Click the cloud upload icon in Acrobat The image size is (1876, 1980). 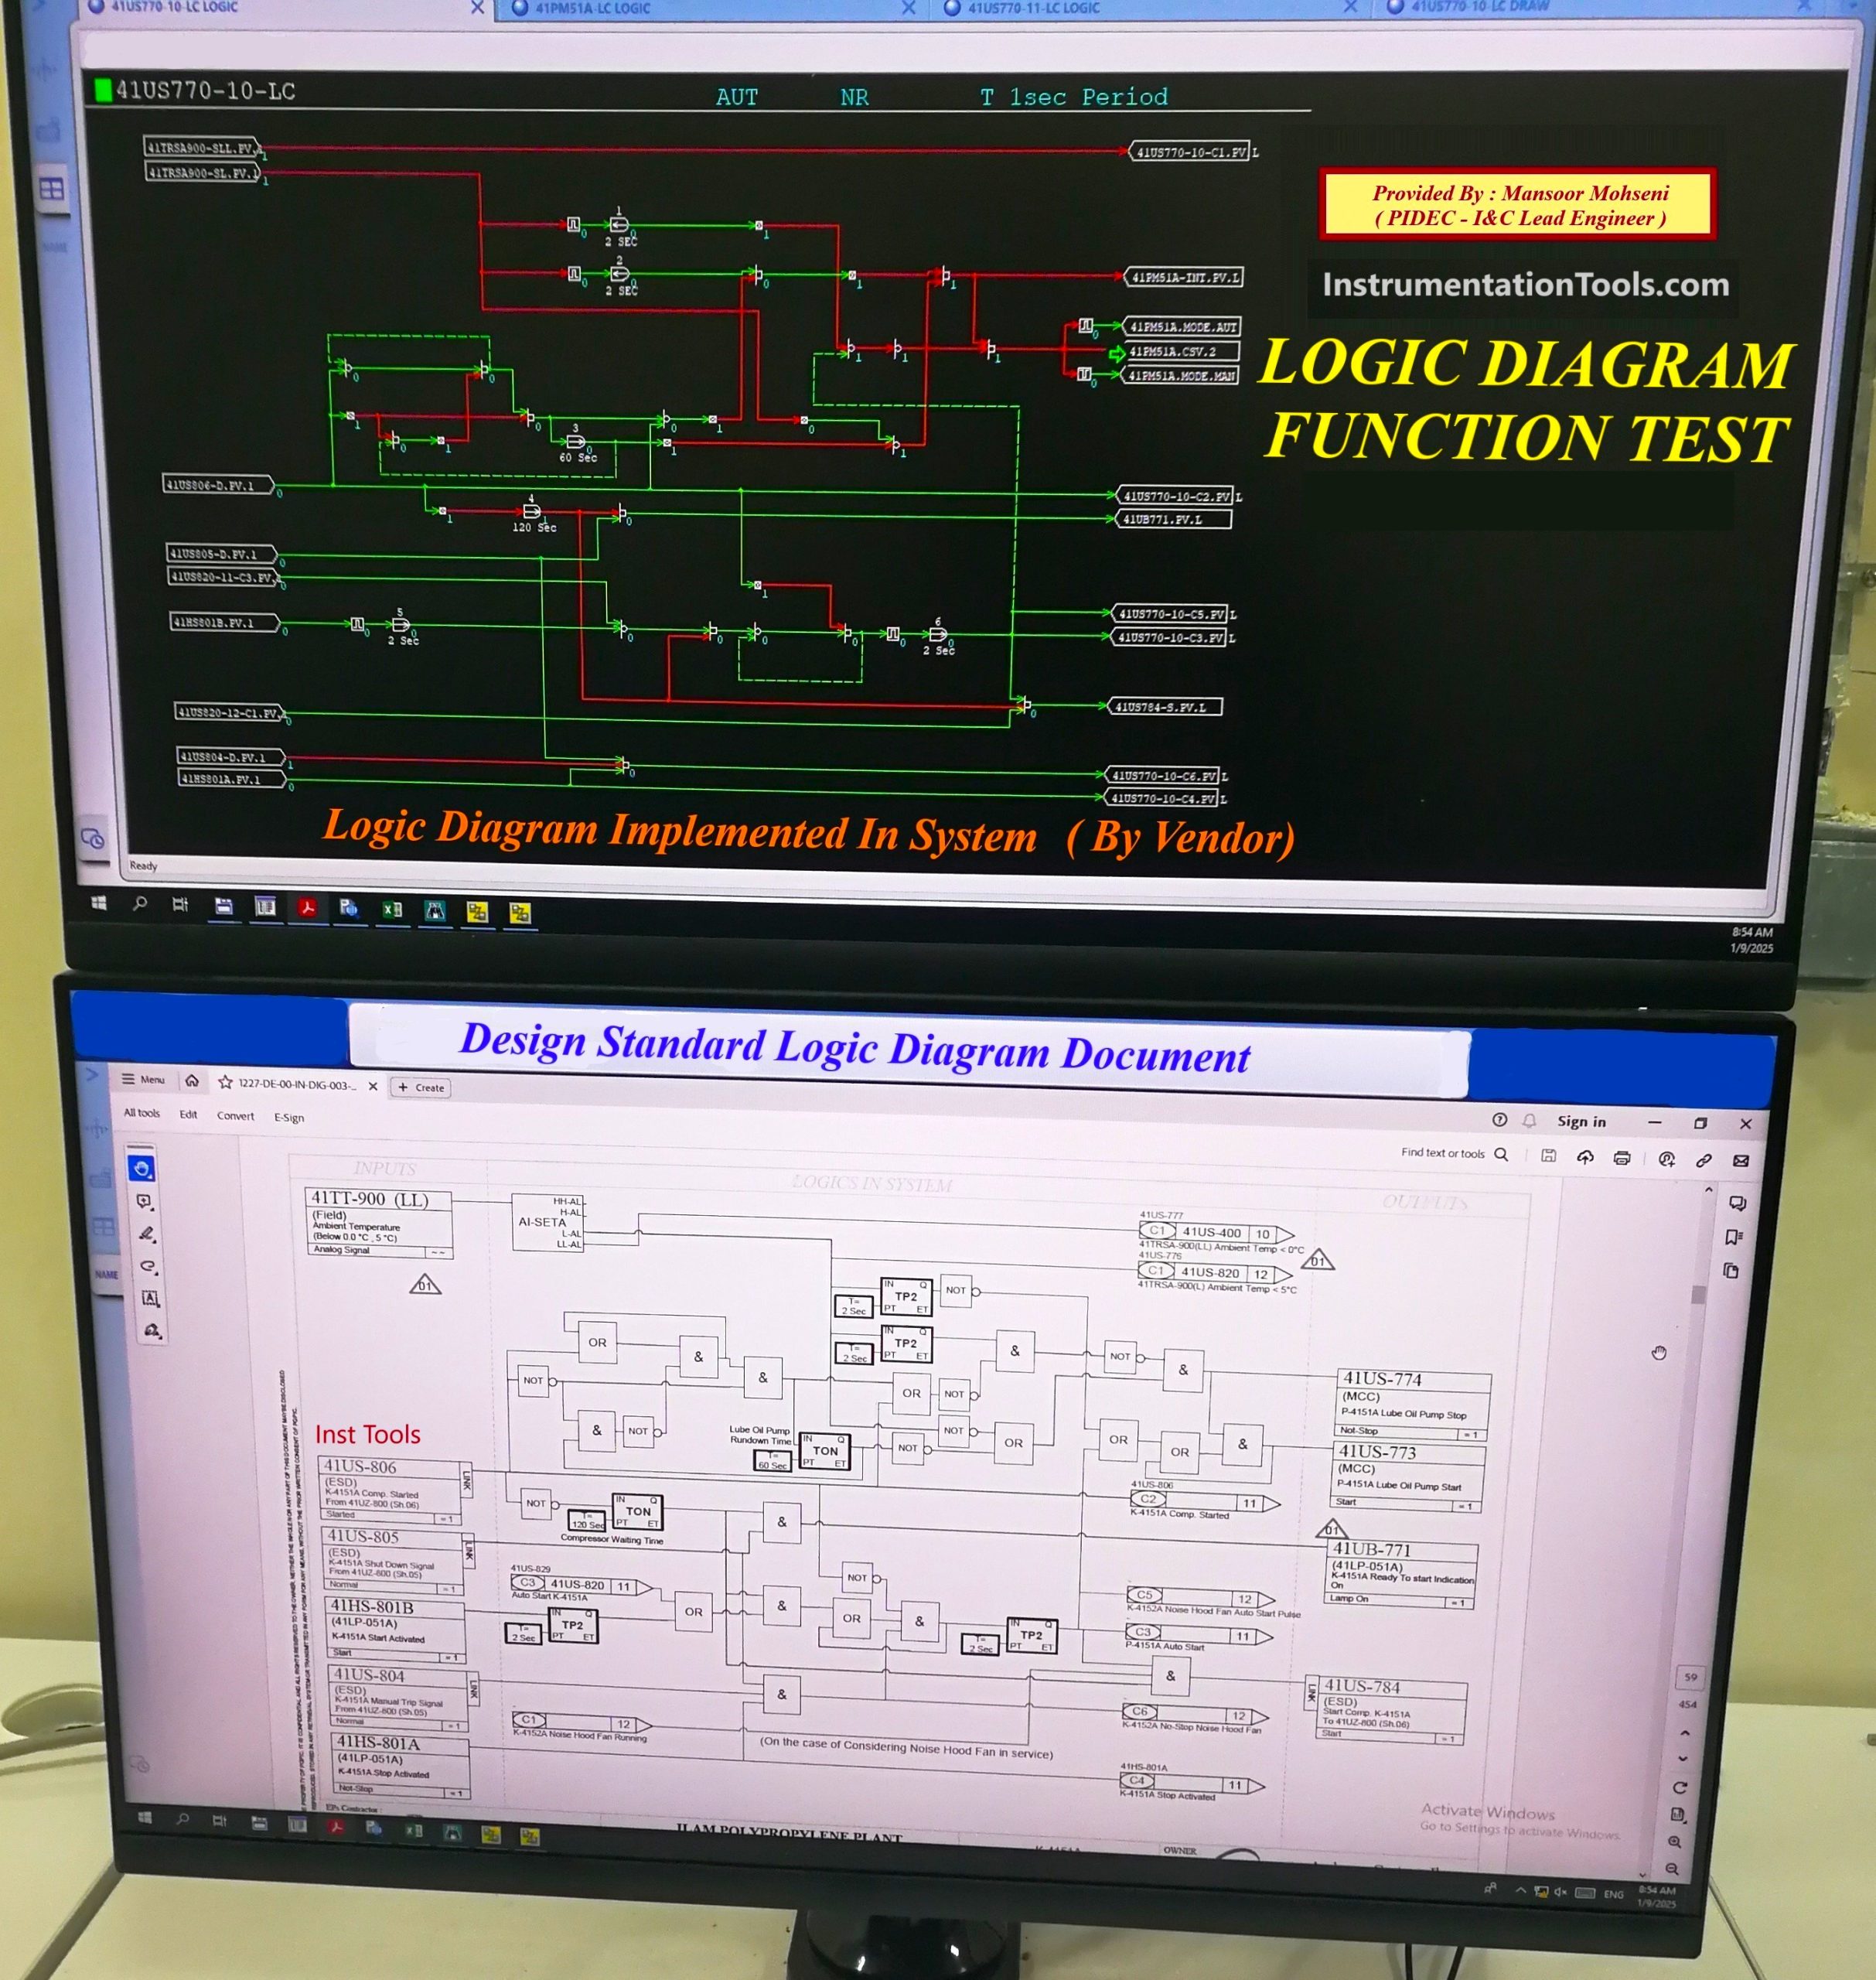[x=1585, y=1157]
